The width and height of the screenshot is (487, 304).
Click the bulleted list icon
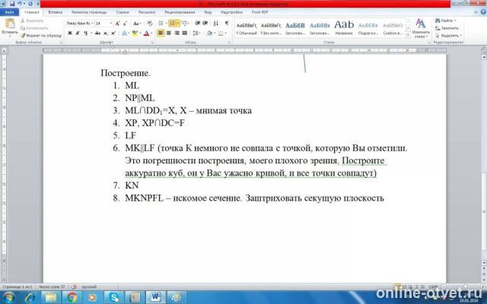click(161, 24)
